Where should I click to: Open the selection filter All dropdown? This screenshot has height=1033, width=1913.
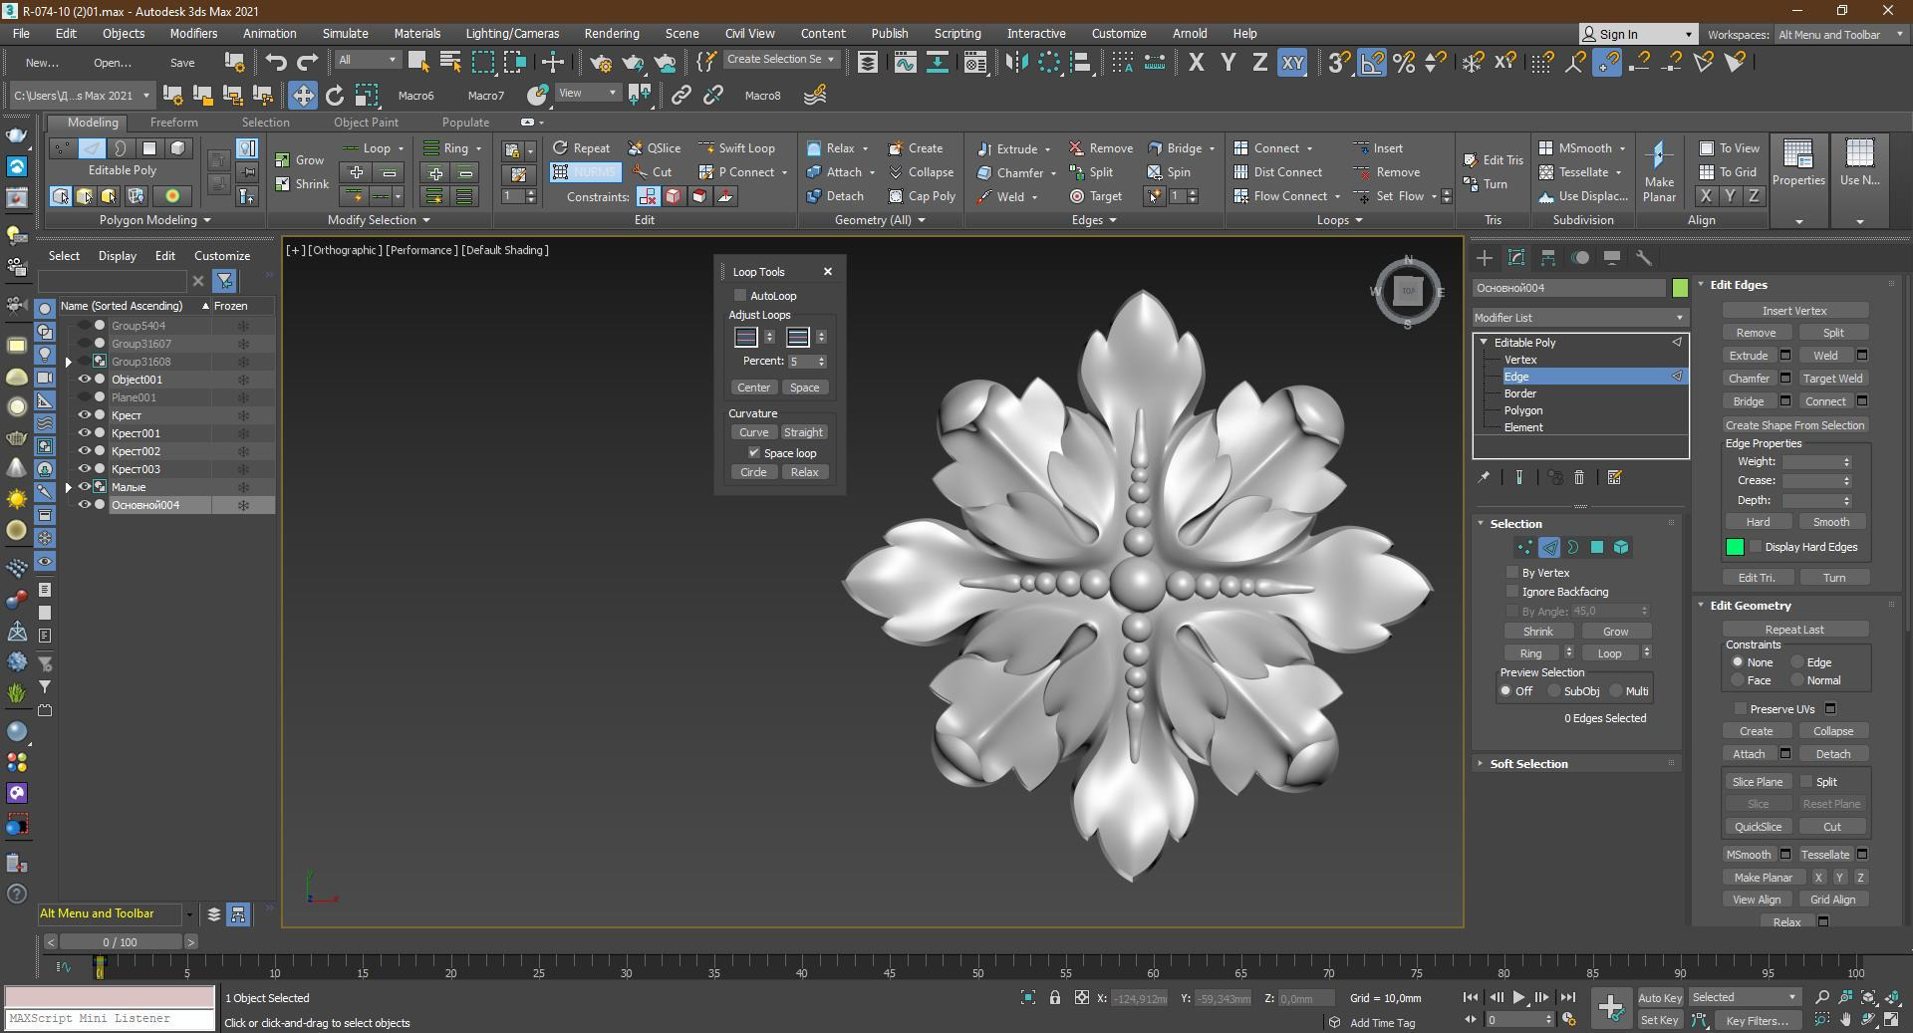tap(368, 60)
